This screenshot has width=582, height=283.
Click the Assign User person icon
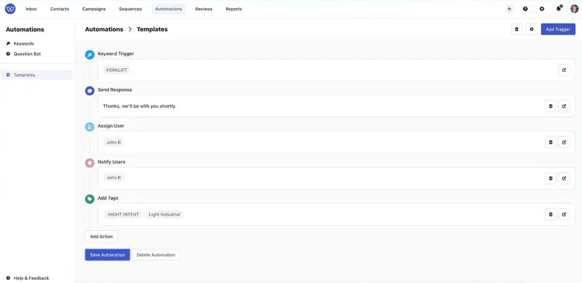(90, 127)
